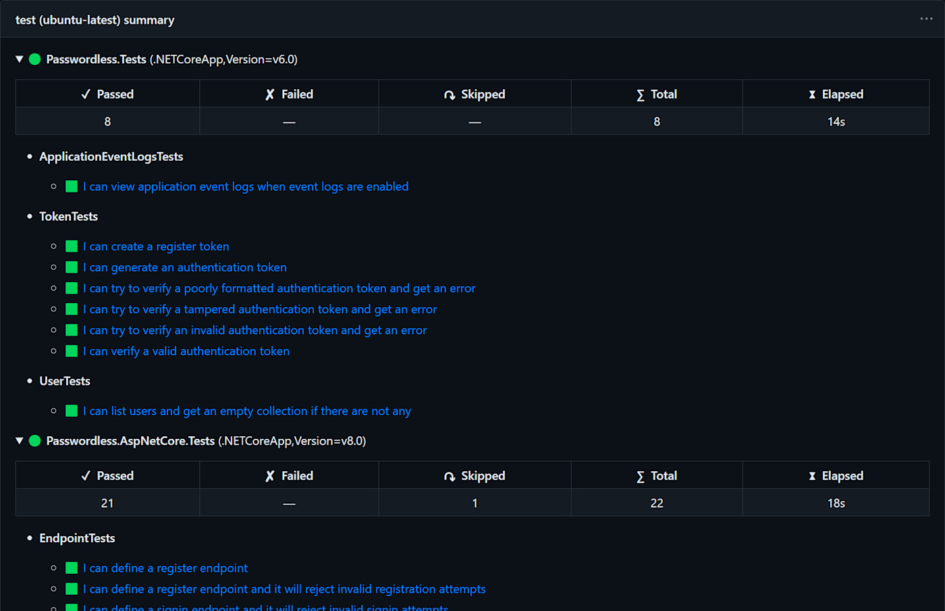Open 'verify an invalid authentication token' test link
945x611 pixels.
pos(254,330)
